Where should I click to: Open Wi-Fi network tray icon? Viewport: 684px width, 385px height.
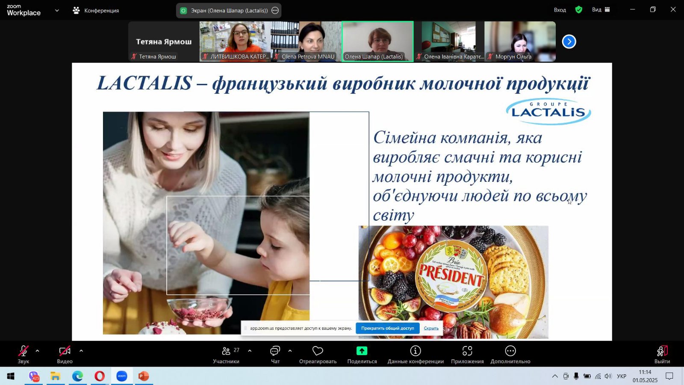(x=598, y=376)
